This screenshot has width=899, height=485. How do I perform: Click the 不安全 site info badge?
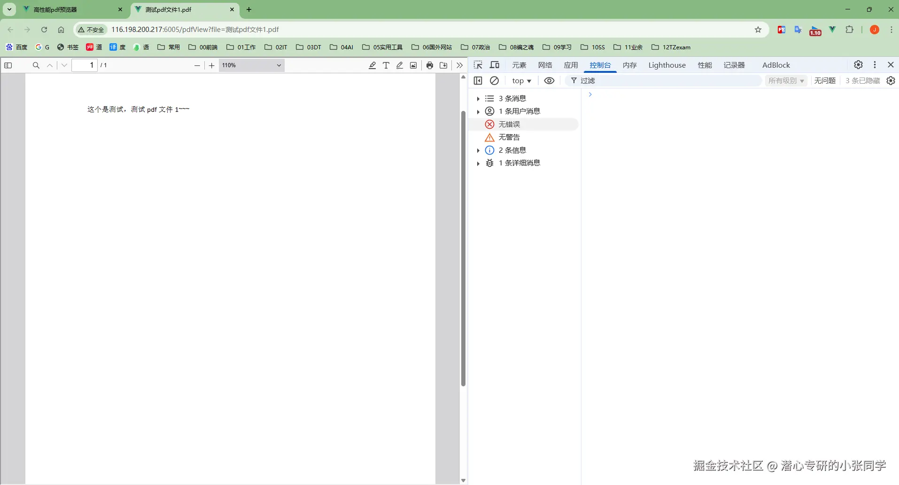pos(91,30)
